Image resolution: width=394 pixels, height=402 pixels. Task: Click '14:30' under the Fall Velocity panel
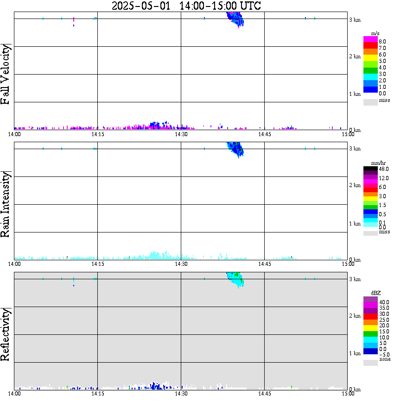pos(181,134)
